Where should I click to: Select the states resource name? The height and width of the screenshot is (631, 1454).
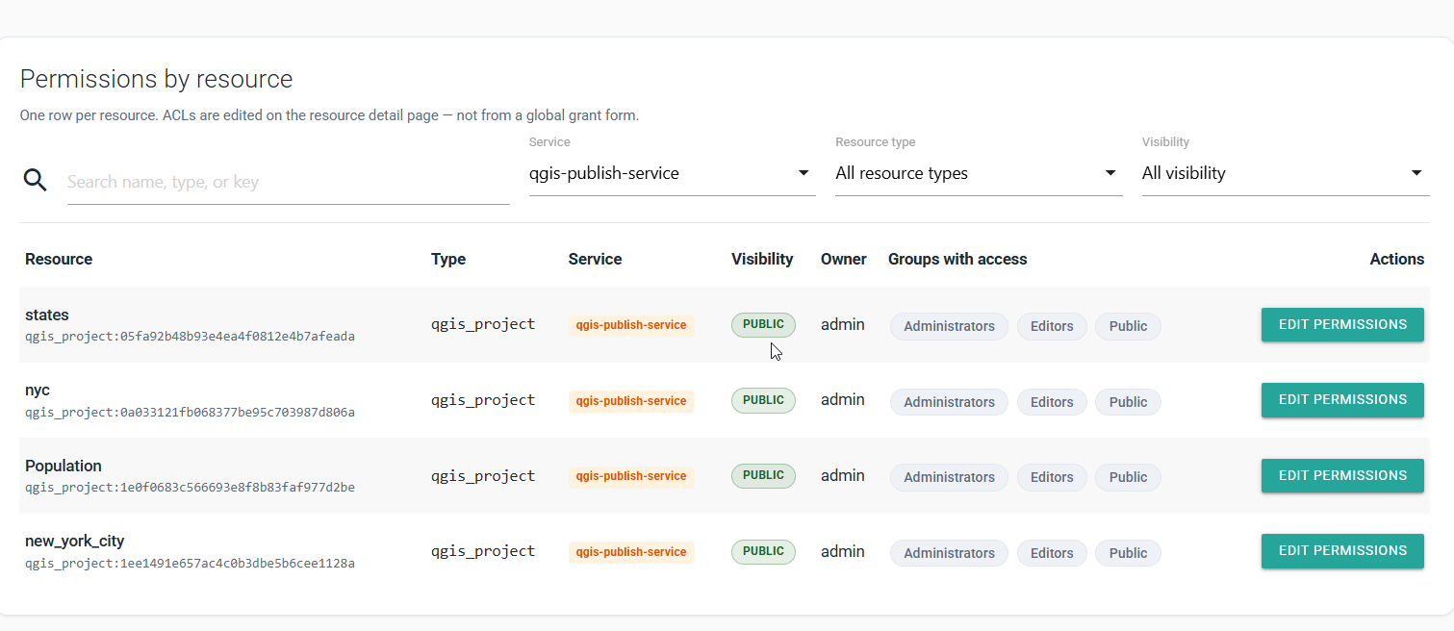pyautogui.click(x=47, y=315)
